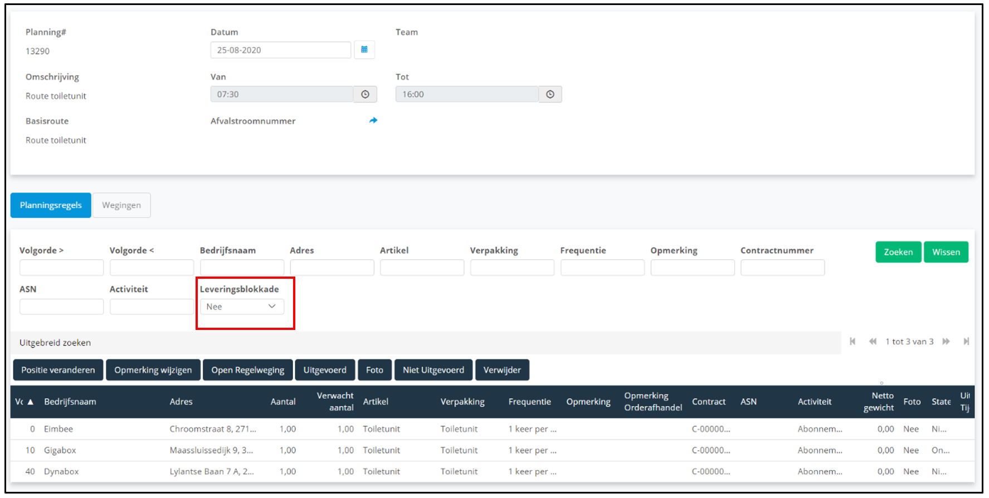Focus the Volgorde > filter field
989x498 pixels.
point(61,268)
